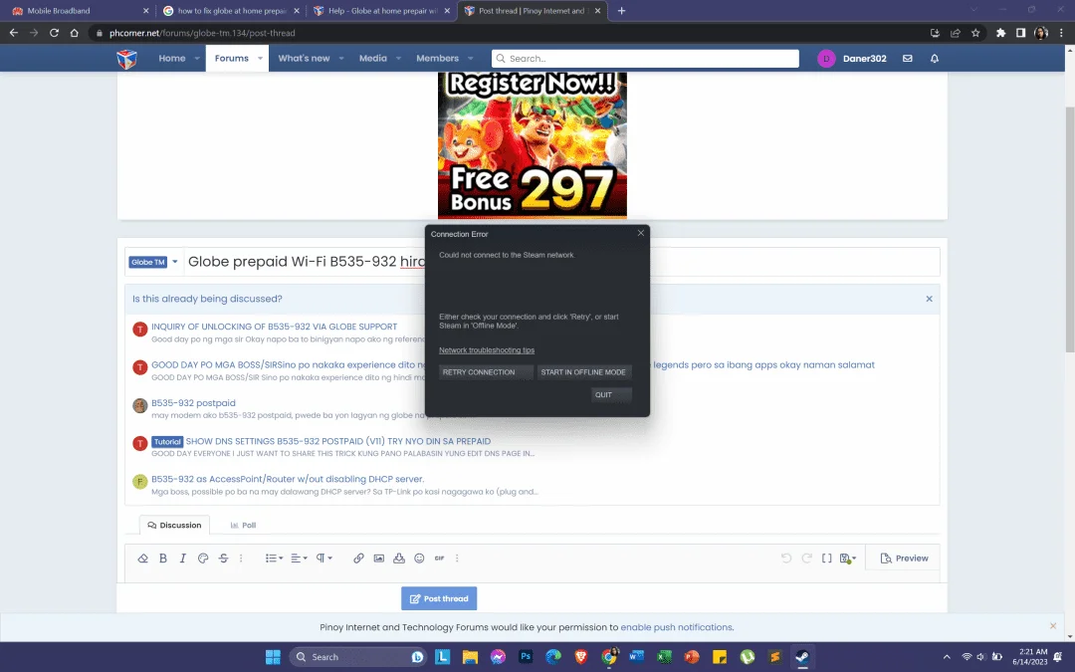This screenshot has height=672, width=1075.
Task: Click Start in Offline Mode button
Action: point(584,372)
